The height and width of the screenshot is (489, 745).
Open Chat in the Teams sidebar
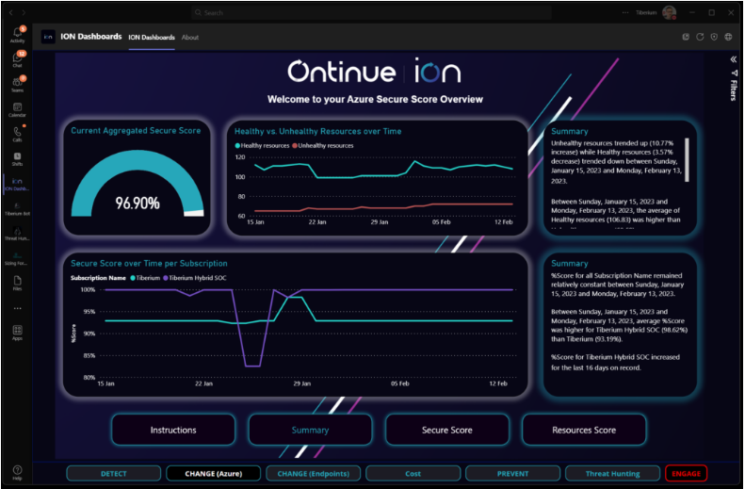point(18,59)
